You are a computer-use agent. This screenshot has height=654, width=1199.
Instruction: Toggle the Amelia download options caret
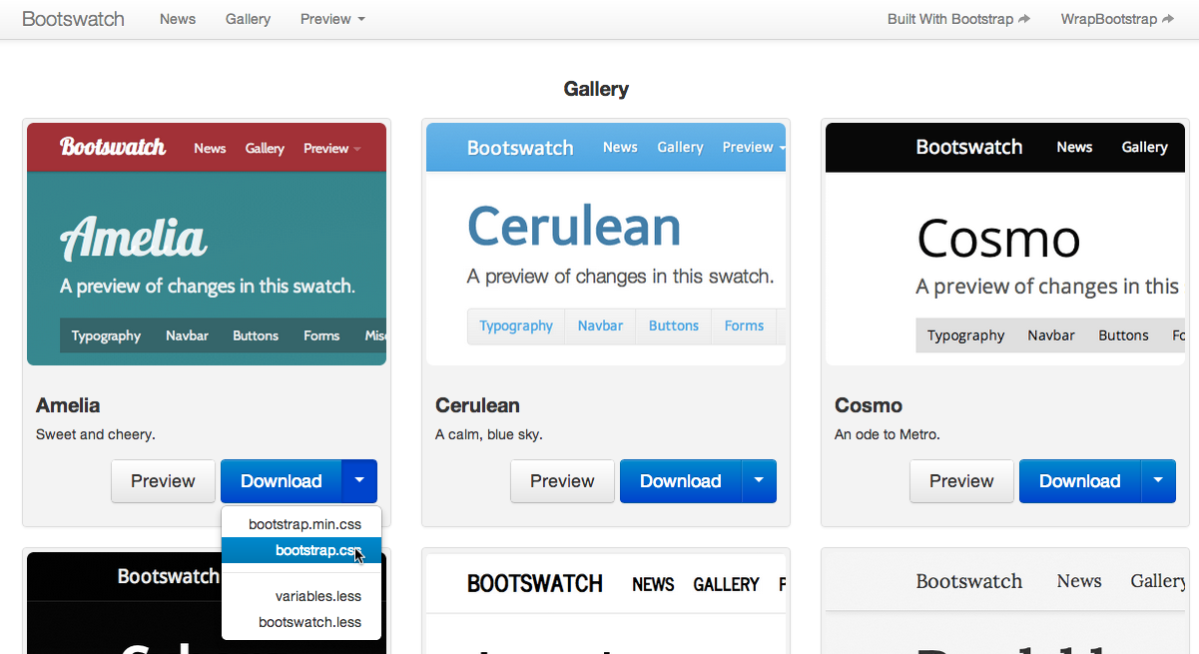tap(359, 481)
